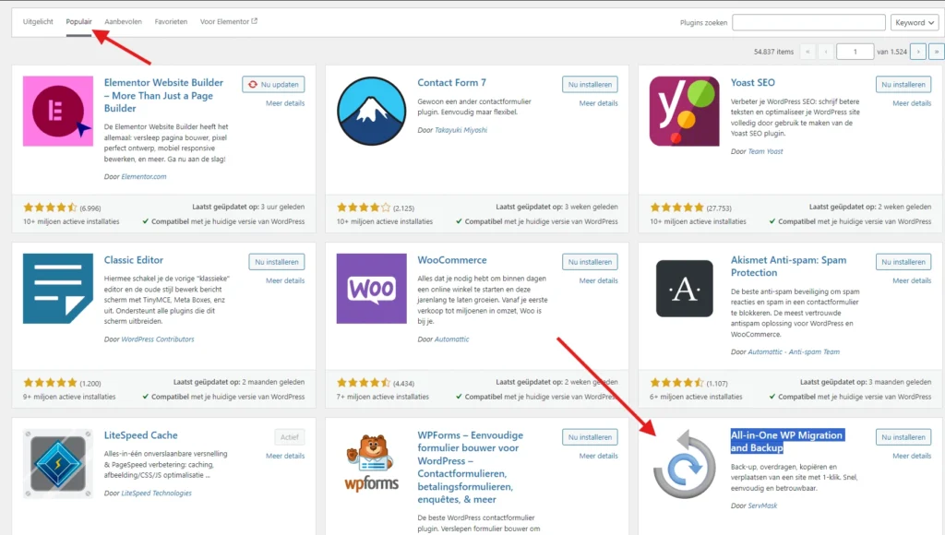The width and height of the screenshot is (945, 535).
Task: Open Meer details for WooCommerce
Action: coord(598,280)
